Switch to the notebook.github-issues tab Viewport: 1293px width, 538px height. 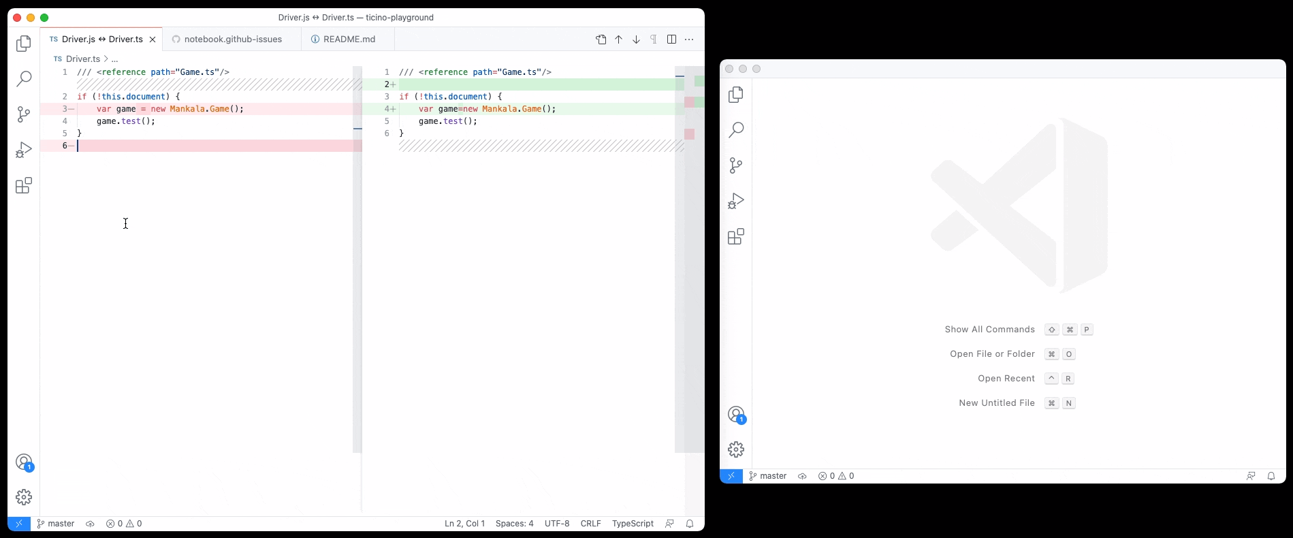tap(233, 39)
